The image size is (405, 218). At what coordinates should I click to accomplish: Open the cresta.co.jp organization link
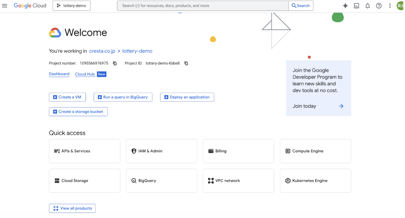click(102, 51)
